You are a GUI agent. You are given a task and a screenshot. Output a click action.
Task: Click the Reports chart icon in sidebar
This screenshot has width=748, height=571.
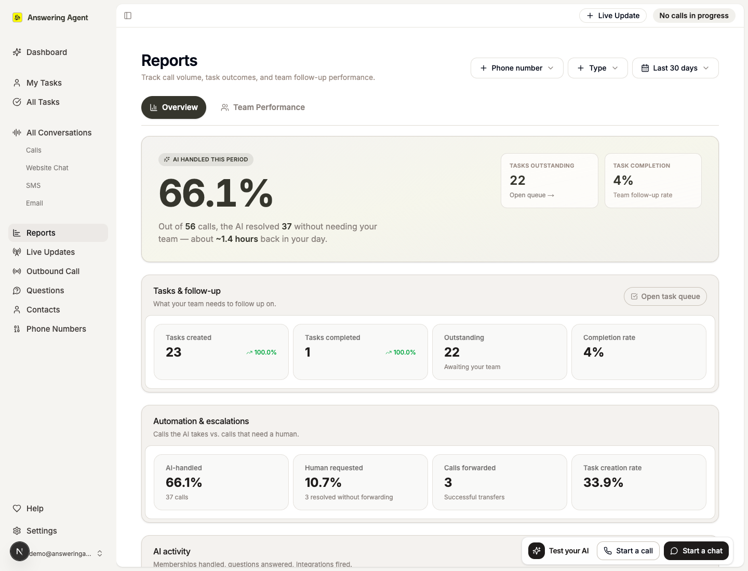point(17,233)
